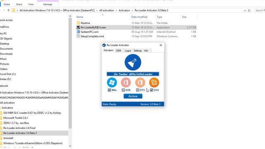Screen dimensions: 265x149
Task: Select Documents in navigation pane
Action: (7, 49)
